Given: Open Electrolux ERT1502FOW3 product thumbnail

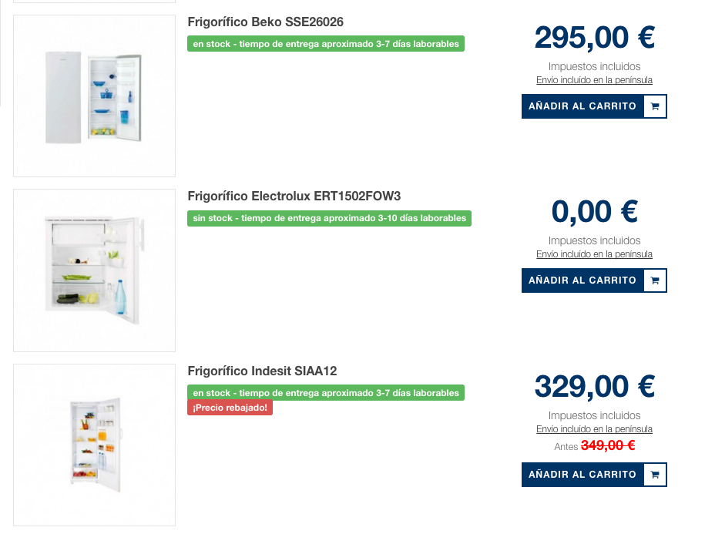Looking at the screenshot, I should 94,270.
